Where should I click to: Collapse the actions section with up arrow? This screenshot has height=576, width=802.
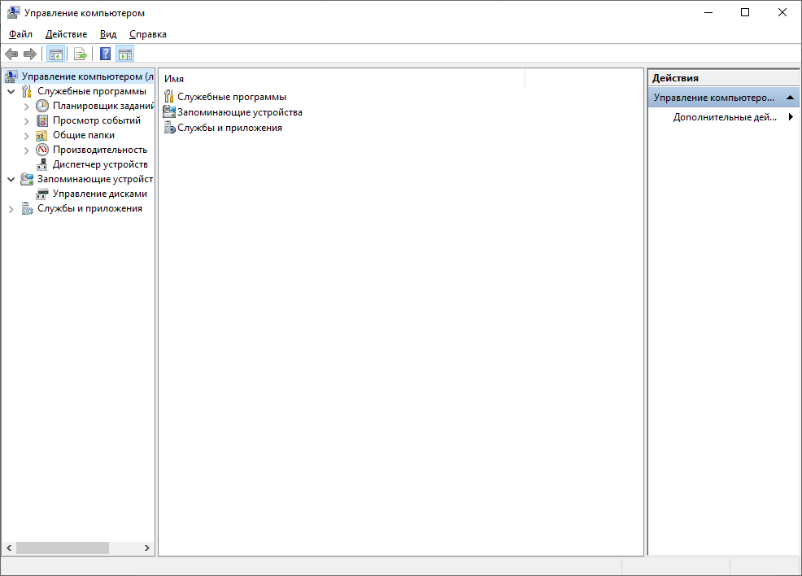click(x=790, y=97)
